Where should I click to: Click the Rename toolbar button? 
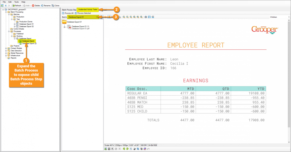click(x=46, y=6)
